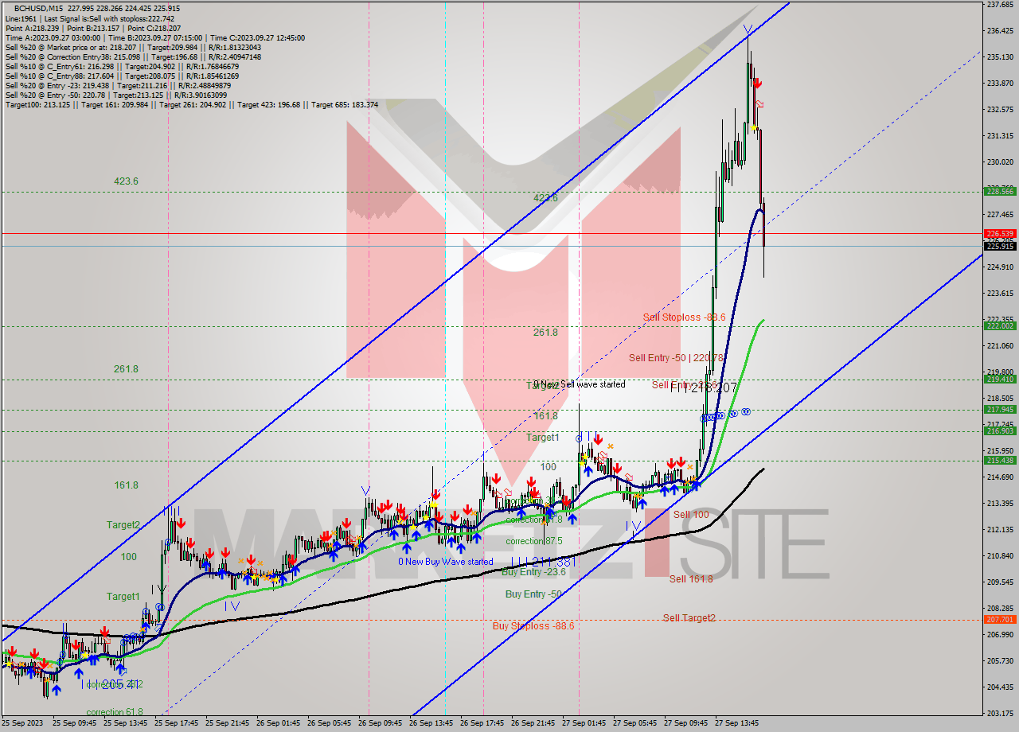This screenshot has width=1019, height=732.
Task: Click the '27 Sep 01:45' time axis label
Action: coord(584,724)
